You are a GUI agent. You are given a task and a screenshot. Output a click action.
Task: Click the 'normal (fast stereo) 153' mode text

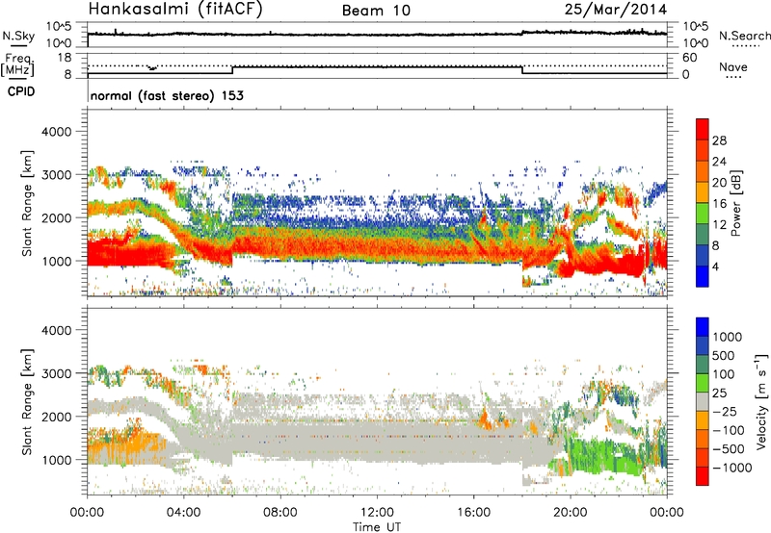point(167,95)
